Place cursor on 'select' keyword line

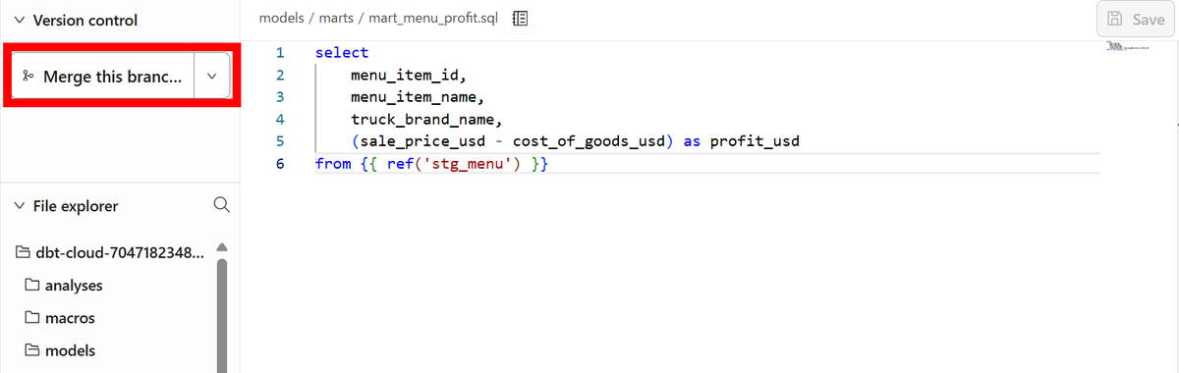342,53
